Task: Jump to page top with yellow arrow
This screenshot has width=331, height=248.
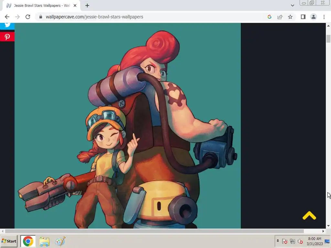Action: [309, 215]
